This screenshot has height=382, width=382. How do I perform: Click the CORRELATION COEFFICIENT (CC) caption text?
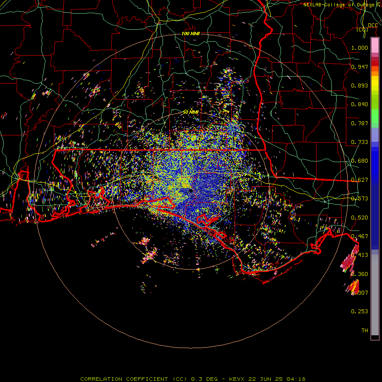click(134, 379)
